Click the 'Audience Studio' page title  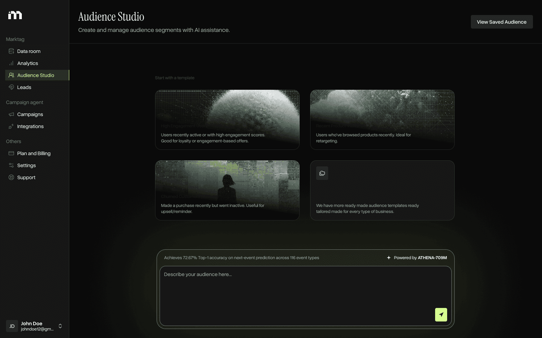point(111,17)
